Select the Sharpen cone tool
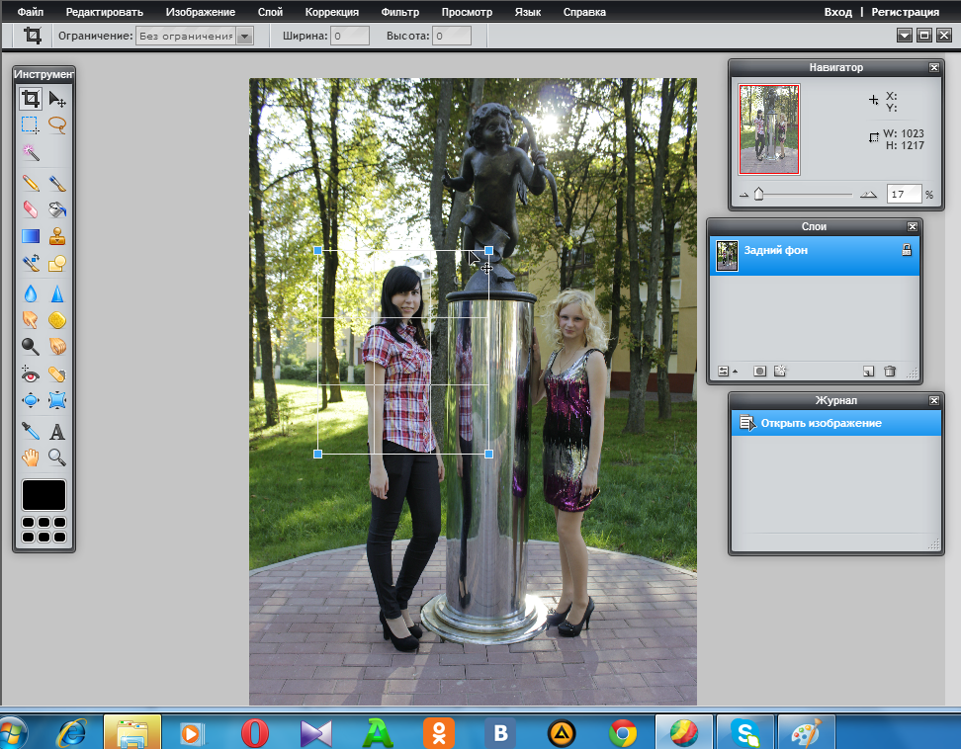The width and height of the screenshot is (961, 749). (x=57, y=293)
